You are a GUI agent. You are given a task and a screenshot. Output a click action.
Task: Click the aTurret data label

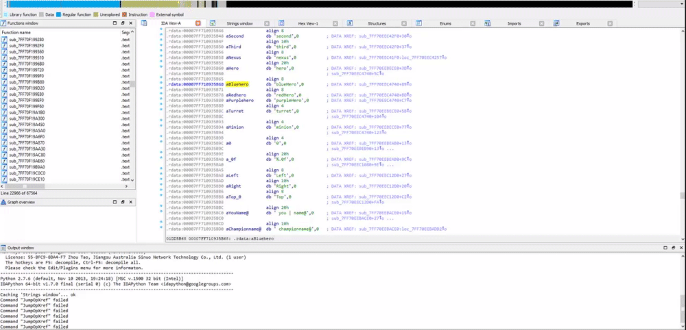click(235, 112)
